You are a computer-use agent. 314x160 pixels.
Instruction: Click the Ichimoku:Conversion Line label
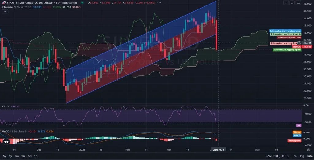(x=285, y=31)
